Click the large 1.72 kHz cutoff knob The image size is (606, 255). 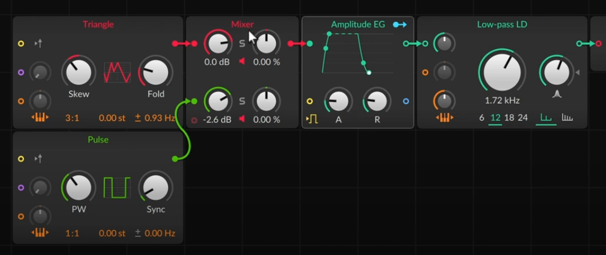[502, 71]
